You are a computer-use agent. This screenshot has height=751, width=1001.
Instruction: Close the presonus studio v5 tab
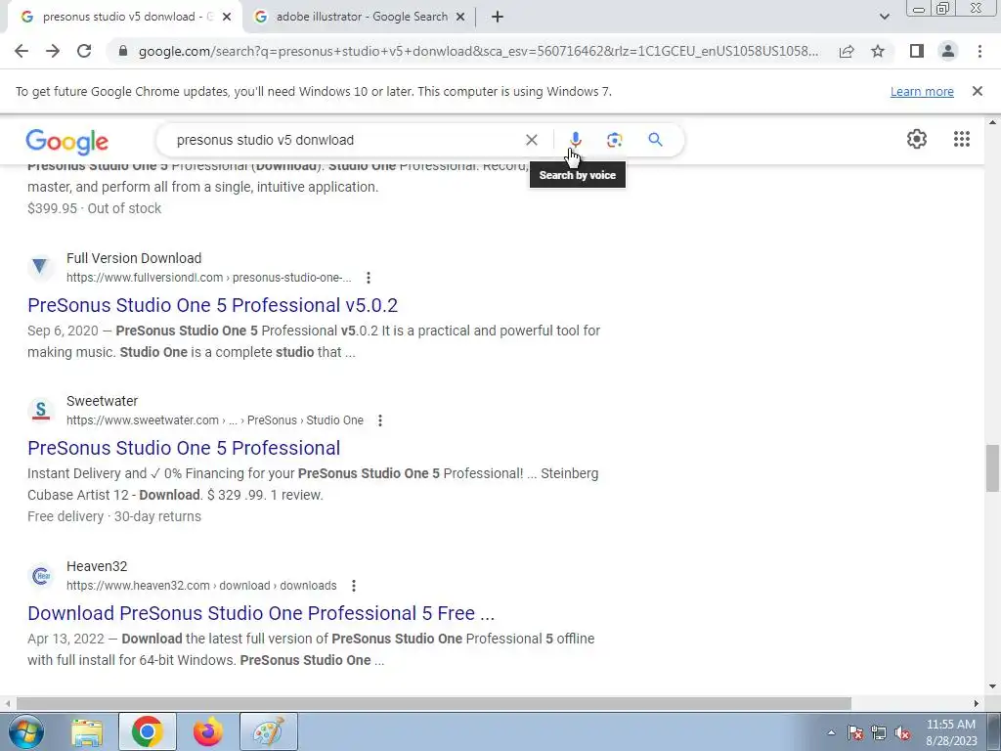click(x=227, y=17)
